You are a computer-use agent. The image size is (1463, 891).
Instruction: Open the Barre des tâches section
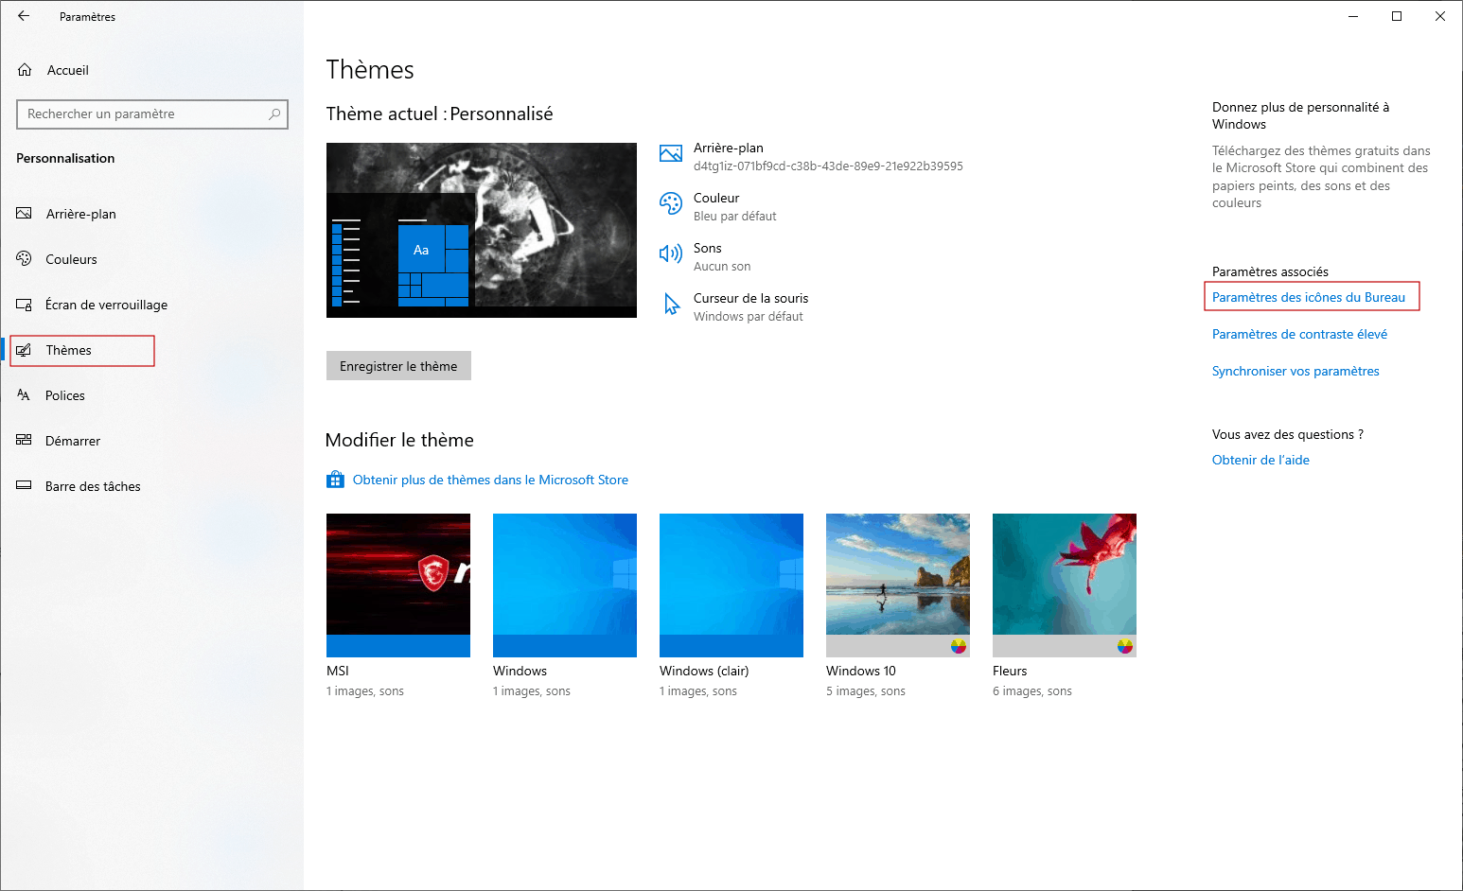coord(93,486)
